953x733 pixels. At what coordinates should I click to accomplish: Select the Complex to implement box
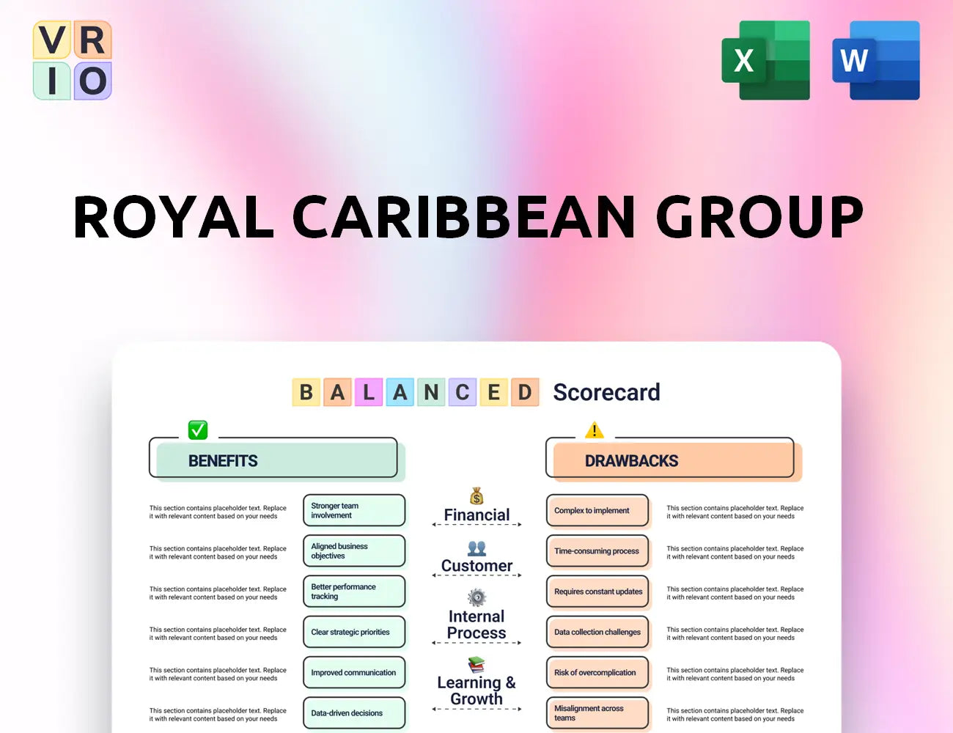597,510
